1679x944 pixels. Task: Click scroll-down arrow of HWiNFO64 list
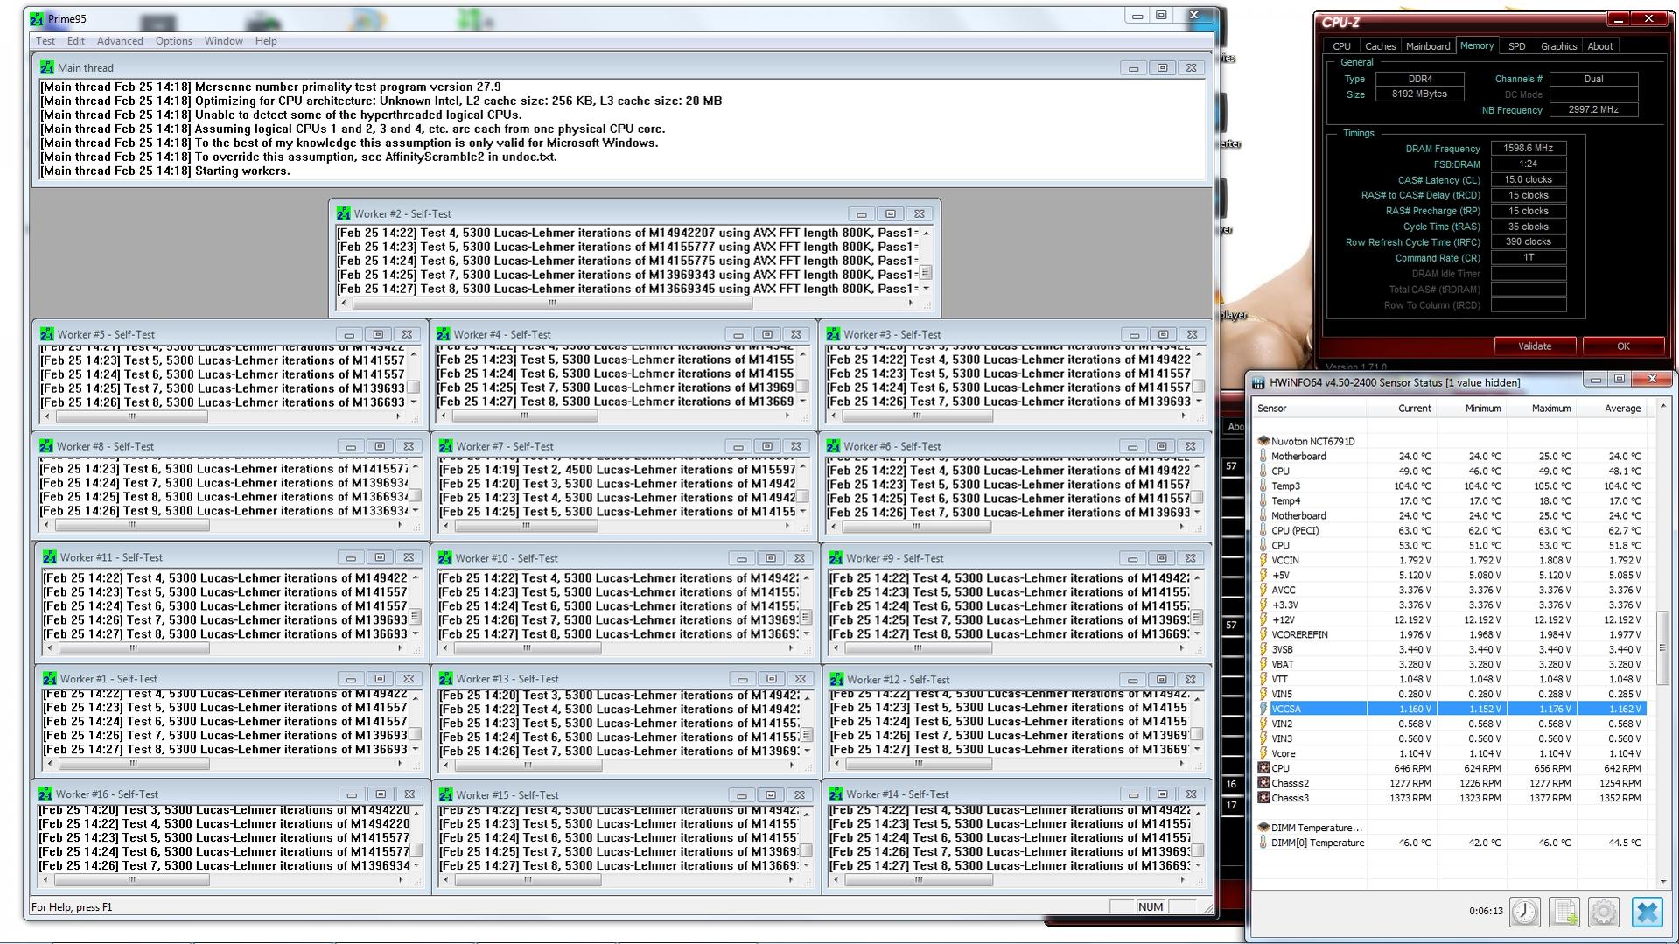click(1662, 881)
